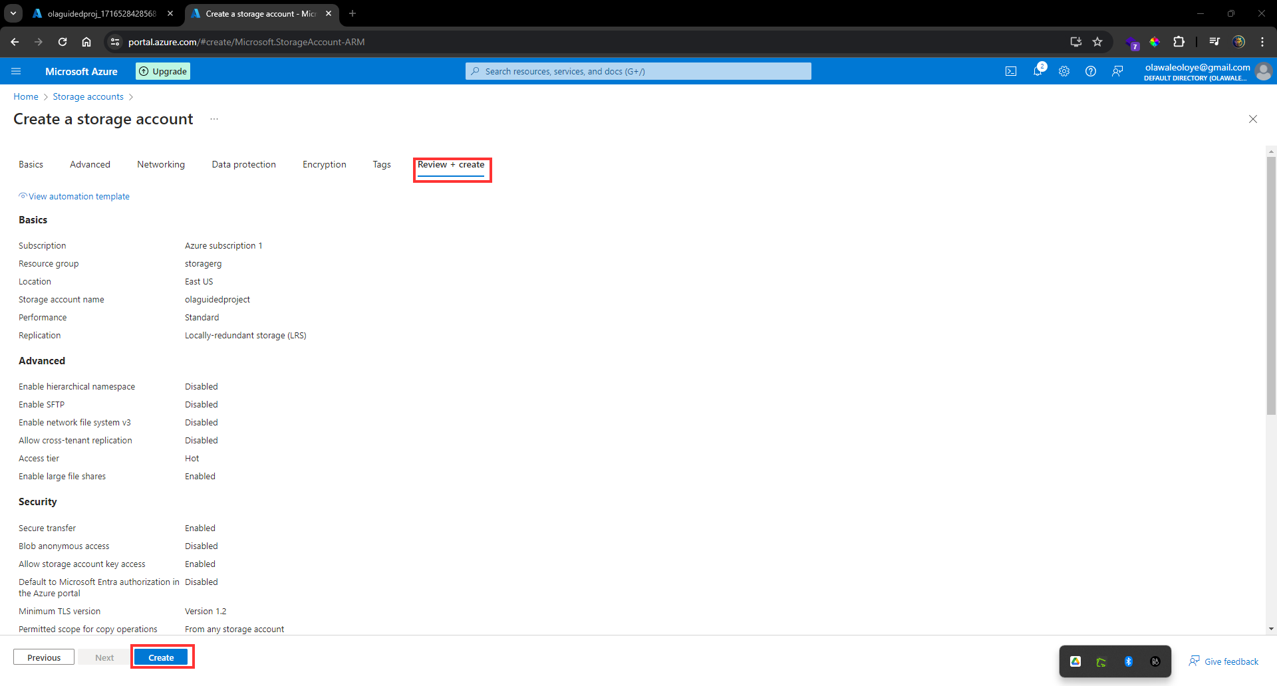This screenshot has width=1277, height=686.
Task: Open the media control icon in toolbar
Action: pyautogui.click(x=1214, y=42)
